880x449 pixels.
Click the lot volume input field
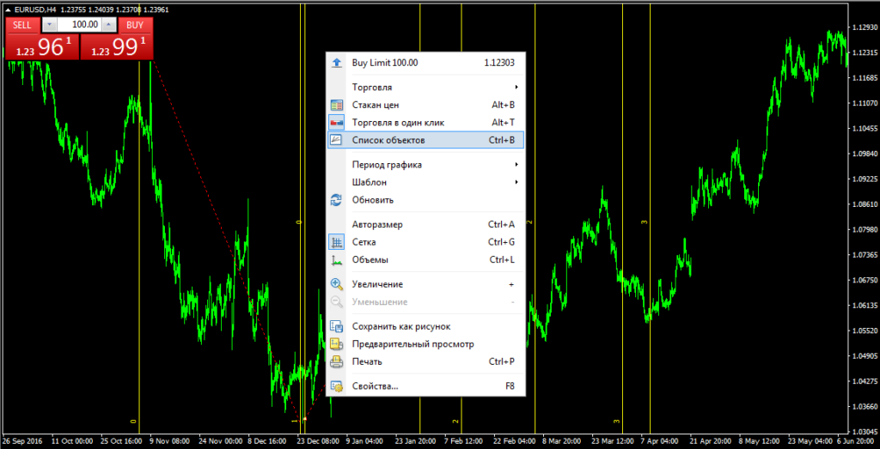pos(79,25)
